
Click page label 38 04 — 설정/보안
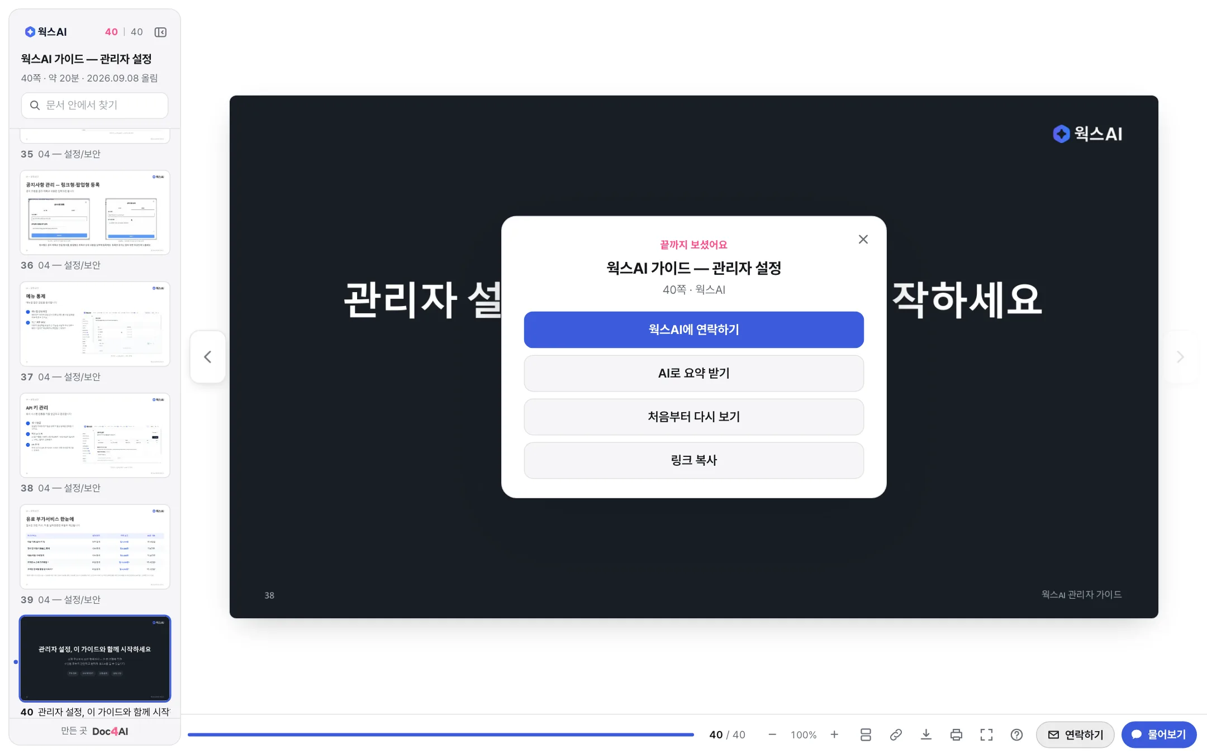point(61,488)
